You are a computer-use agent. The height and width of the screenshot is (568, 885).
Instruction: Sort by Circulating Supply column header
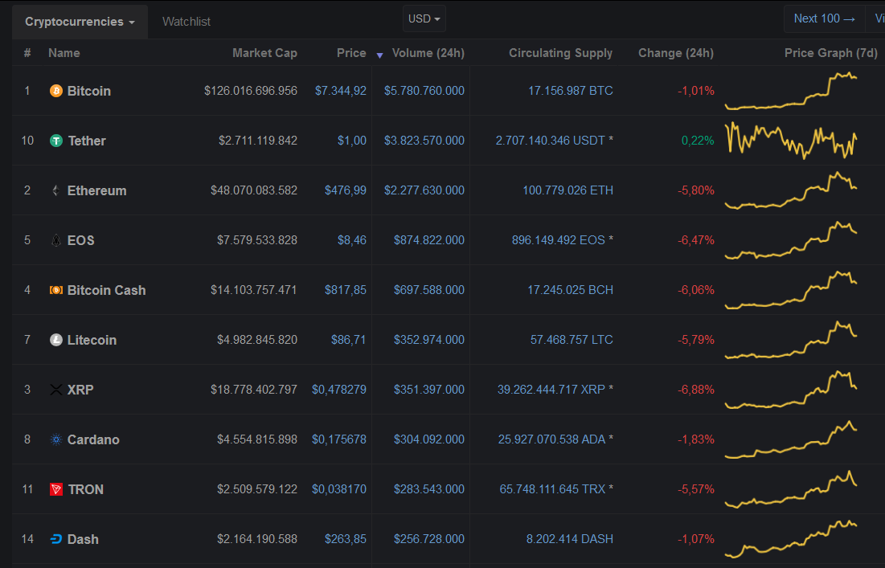[x=560, y=53]
